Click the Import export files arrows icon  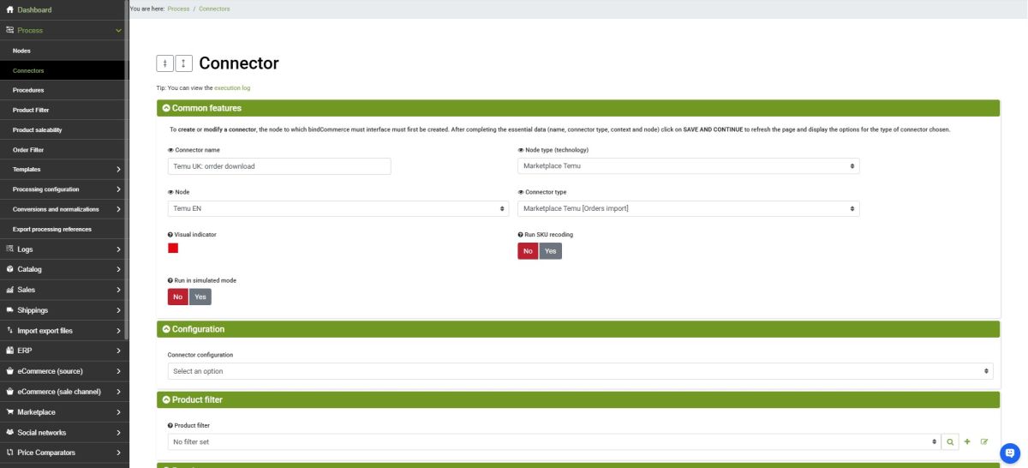tap(9, 331)
